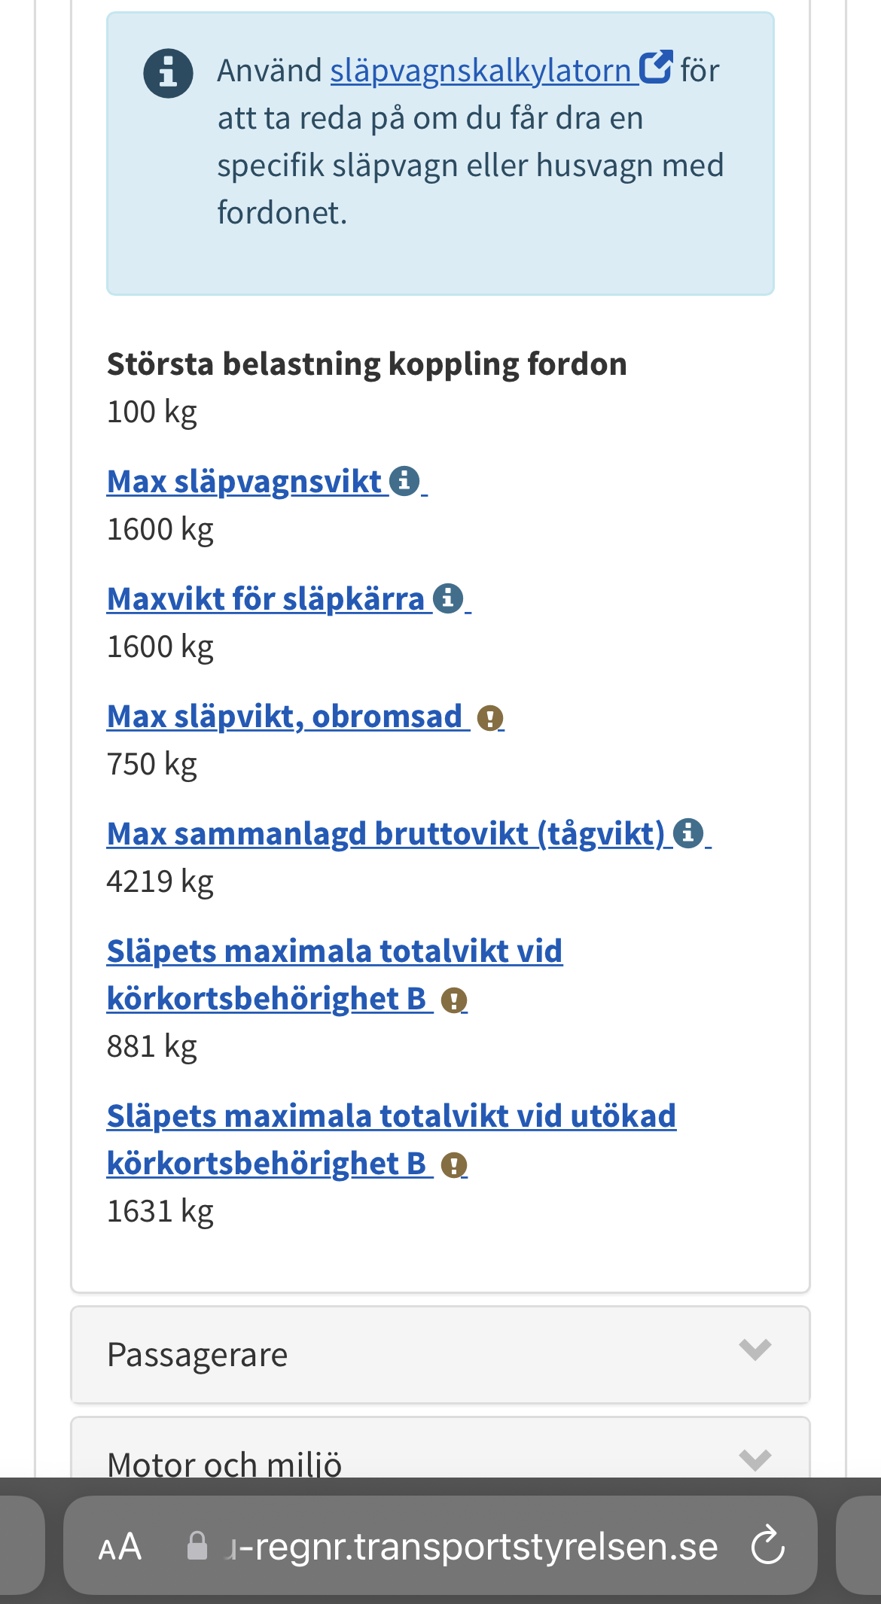Viewport: 881px width, 1604px height.
Task: Open Släpets maximala totalvikt vid utökad körkortsbehörighet link
Action: (391, 1116)
